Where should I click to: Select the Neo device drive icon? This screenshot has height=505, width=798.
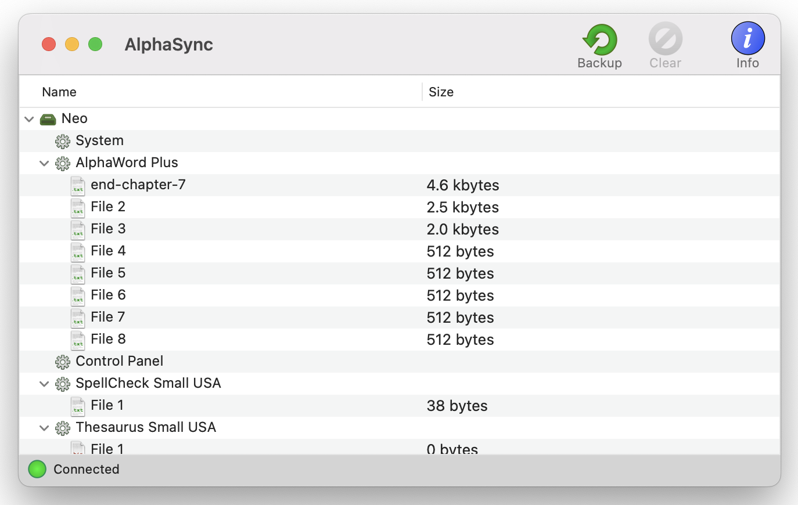pos(48,119)
